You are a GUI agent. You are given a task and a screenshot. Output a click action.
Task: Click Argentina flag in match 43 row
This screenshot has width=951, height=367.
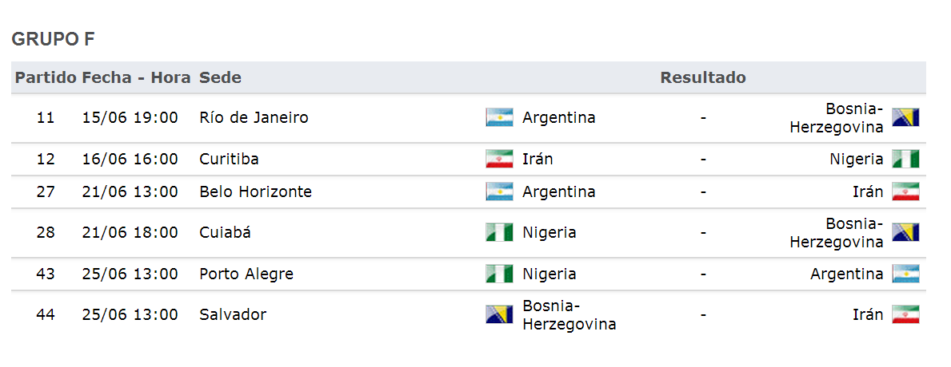(x=905, y=274)
